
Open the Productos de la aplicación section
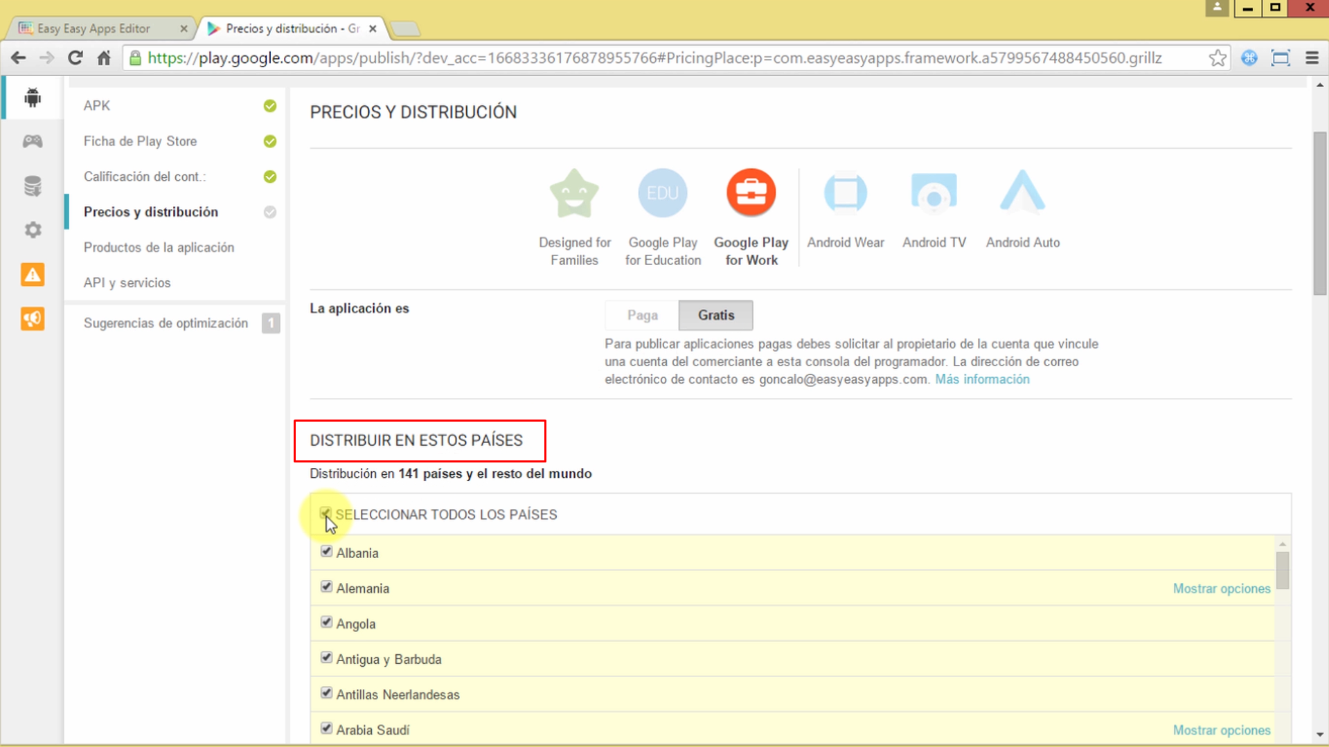click(x=159, y=247)
